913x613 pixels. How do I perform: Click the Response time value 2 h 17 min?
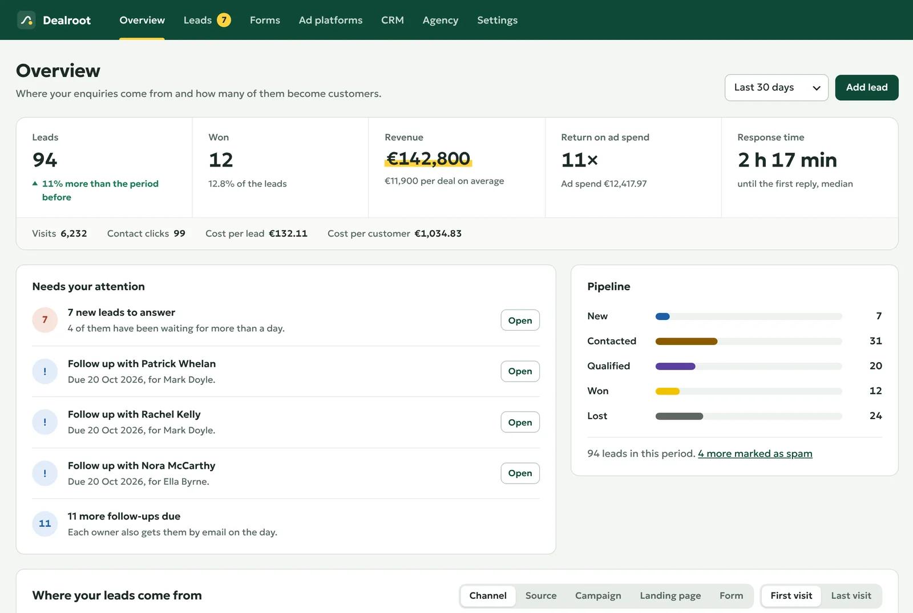point(787,160)
